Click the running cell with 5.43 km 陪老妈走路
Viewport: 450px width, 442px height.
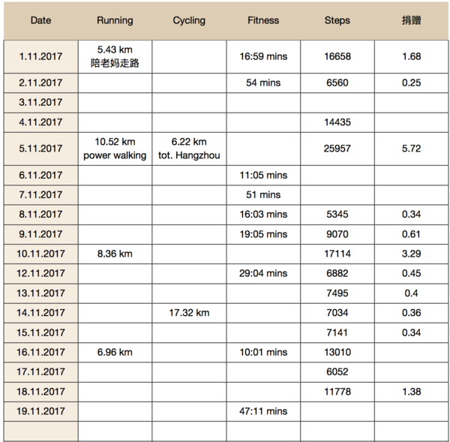pyautogui.click(x=115, y=56)
